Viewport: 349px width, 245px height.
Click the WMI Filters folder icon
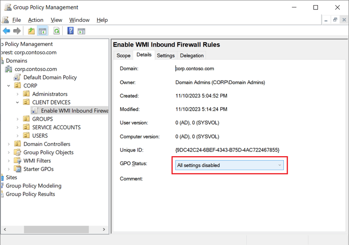point(17,160)
